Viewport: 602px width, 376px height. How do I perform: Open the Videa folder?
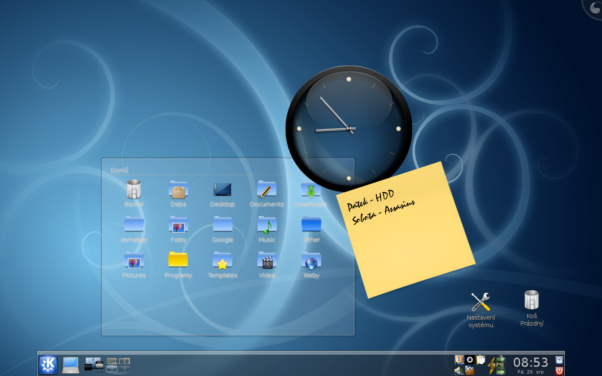267,264
